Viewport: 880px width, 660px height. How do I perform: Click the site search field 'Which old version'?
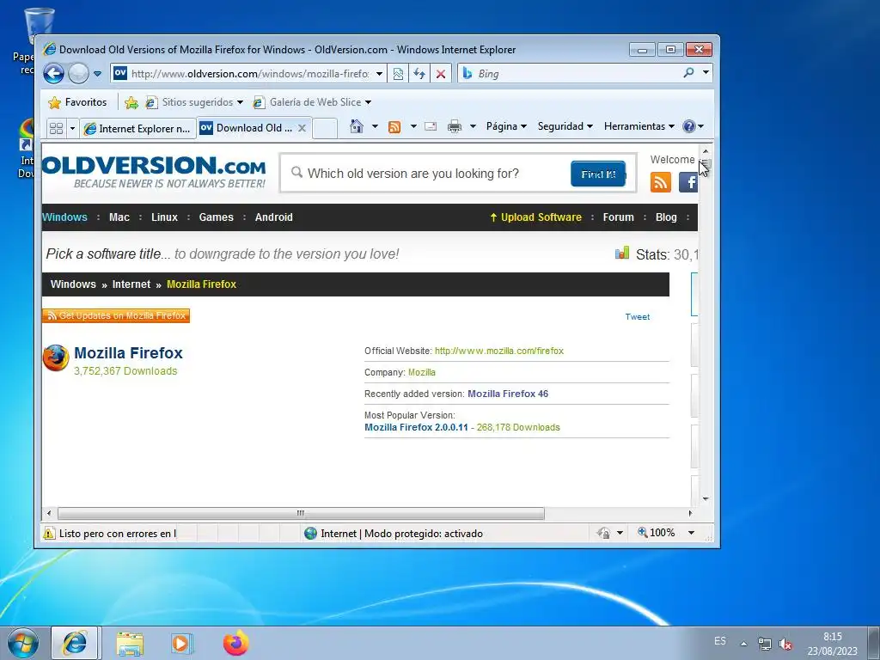pyautogui.click(x=426, y=174)
